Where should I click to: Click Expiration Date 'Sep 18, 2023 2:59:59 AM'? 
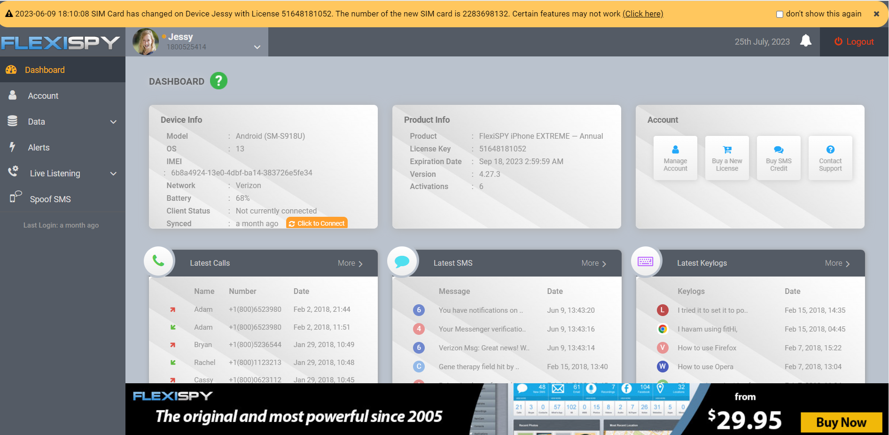521,161
